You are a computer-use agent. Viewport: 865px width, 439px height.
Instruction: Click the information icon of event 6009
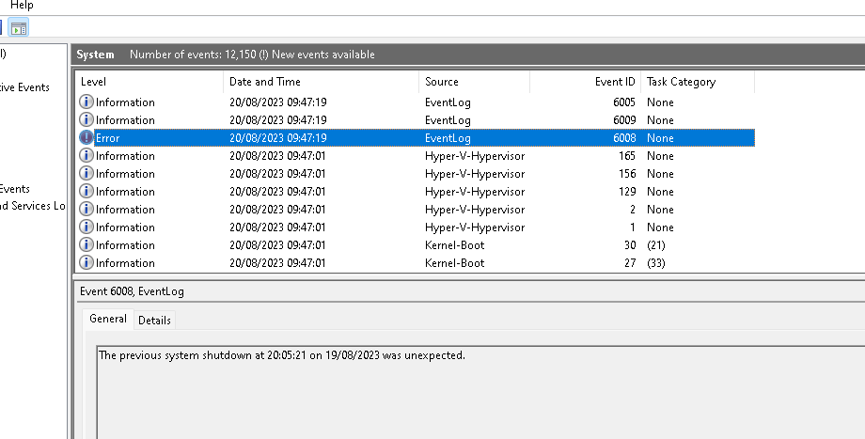86,119
